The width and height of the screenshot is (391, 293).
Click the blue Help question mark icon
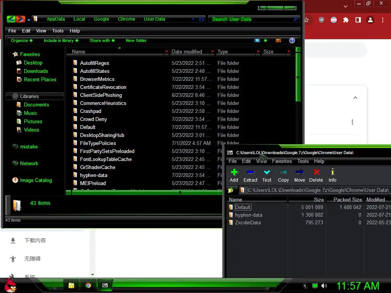[292, 40]
